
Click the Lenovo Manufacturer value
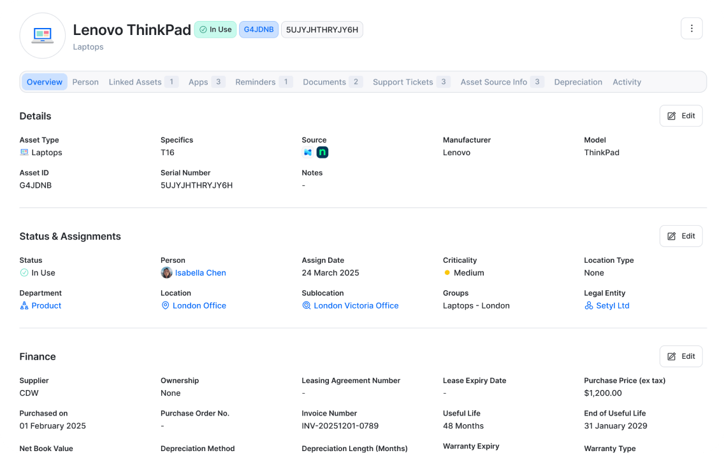coord(456,153)
